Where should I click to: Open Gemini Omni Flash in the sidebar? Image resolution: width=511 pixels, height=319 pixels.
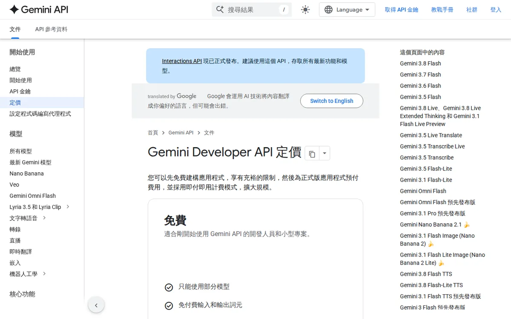32,196
